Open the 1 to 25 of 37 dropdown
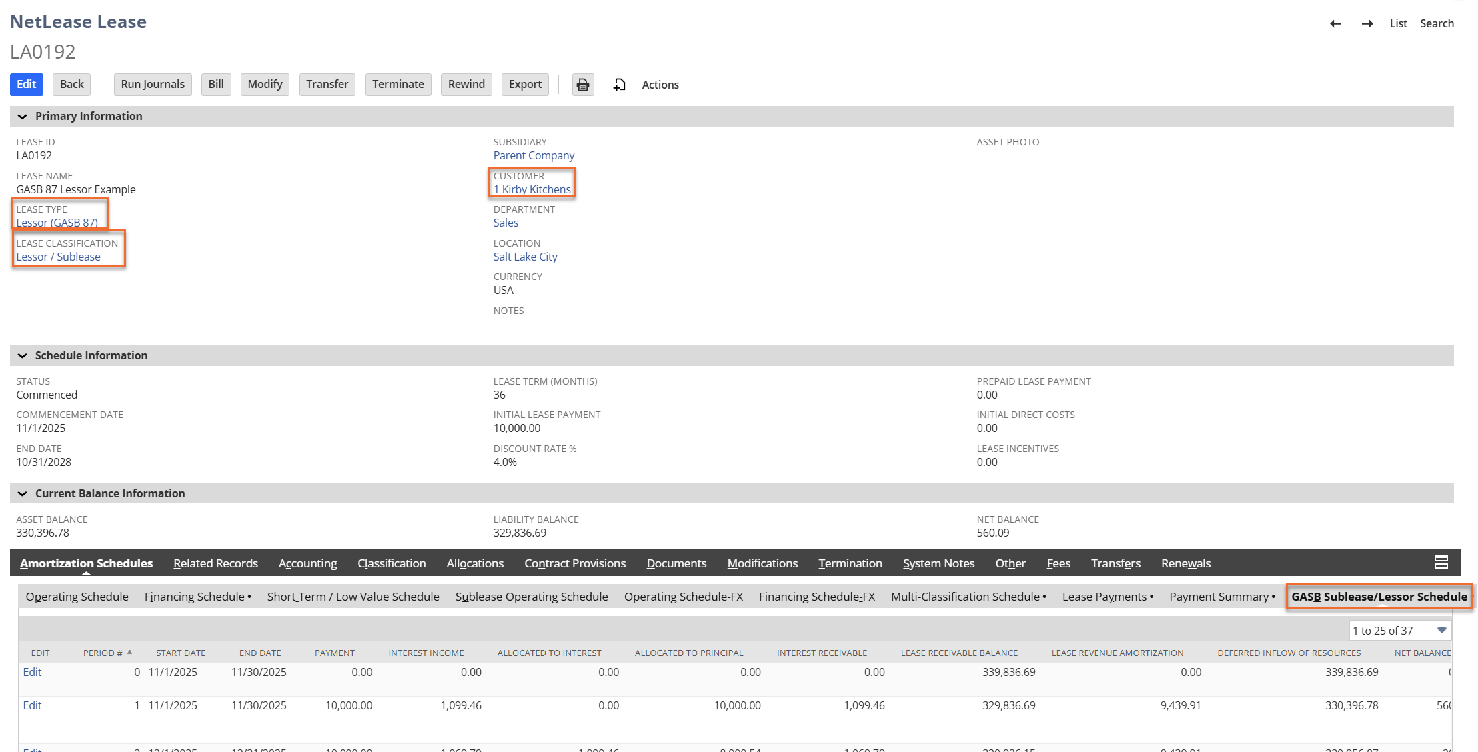This screenshot has width=1478, height=752. tap(1441, 631)
